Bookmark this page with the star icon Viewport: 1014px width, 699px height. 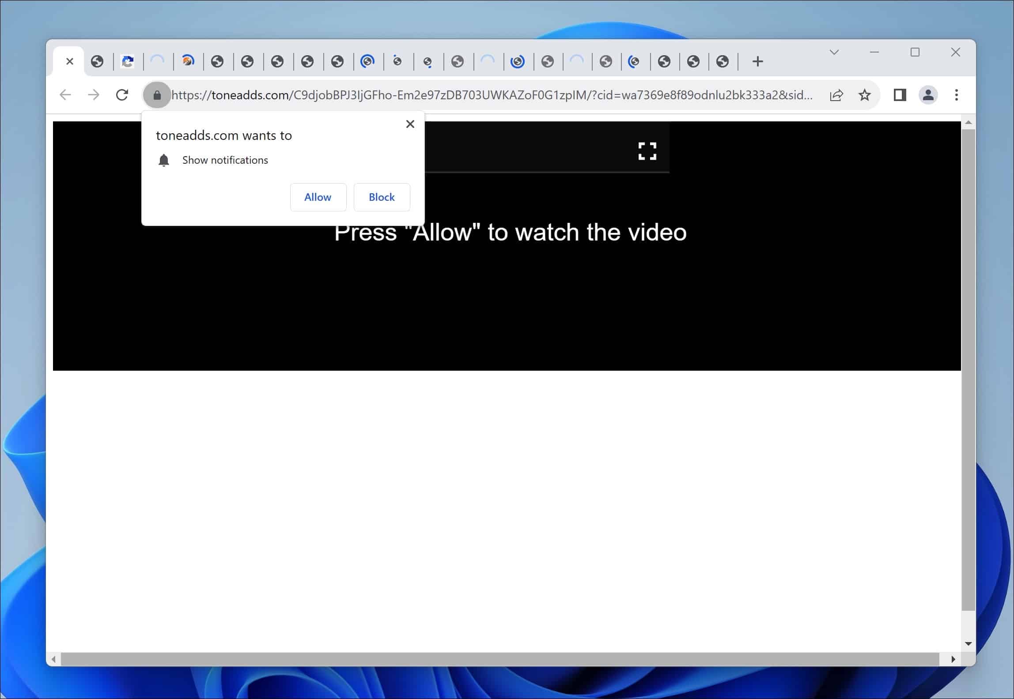865,95
